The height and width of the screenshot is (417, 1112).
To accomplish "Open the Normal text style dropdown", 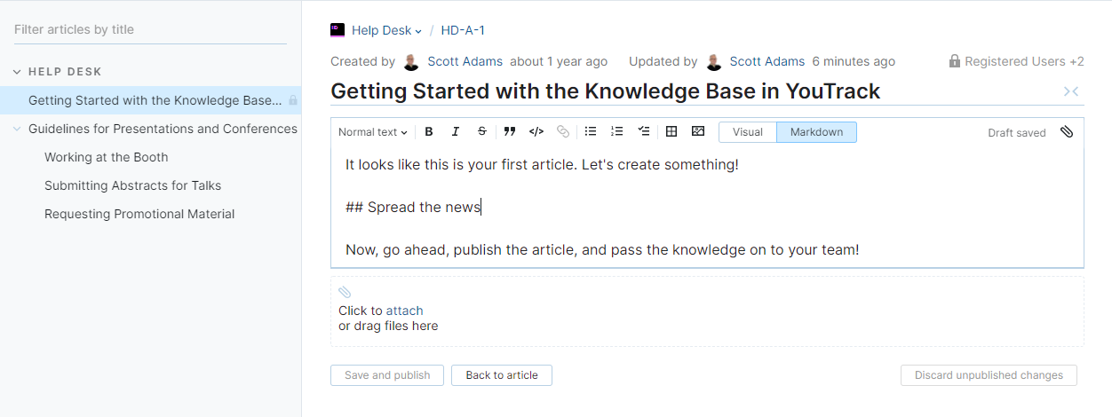I will (x=373, y=132).
